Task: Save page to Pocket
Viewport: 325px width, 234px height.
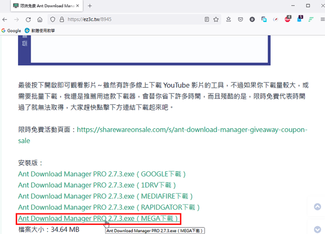Action: (241, 19)
